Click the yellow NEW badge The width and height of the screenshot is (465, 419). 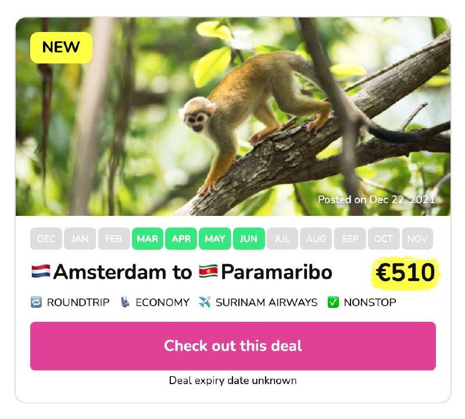pyautogui.click(x=61, y=48)
